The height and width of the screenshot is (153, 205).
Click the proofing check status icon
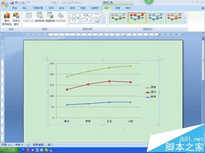coord(28,145)
